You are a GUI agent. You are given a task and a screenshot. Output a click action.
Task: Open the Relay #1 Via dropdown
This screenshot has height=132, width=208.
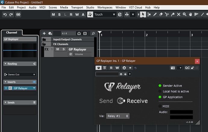(x=118, y=116)
